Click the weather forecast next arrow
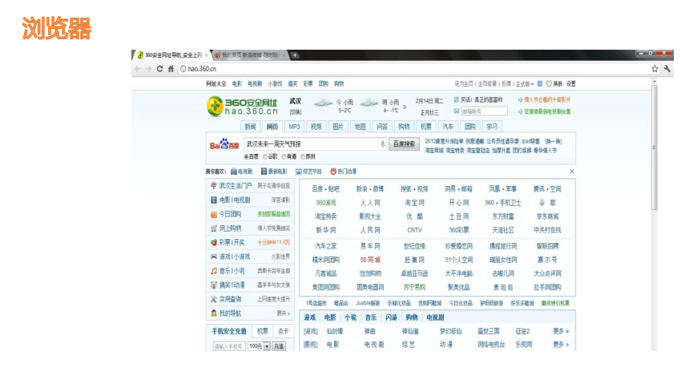This screenshot has height=388, width=689. point(405,107)
